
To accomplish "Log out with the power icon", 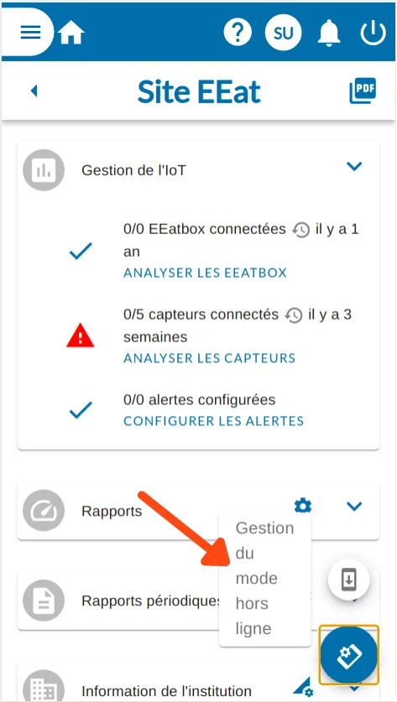I will [x=373, y=33].
